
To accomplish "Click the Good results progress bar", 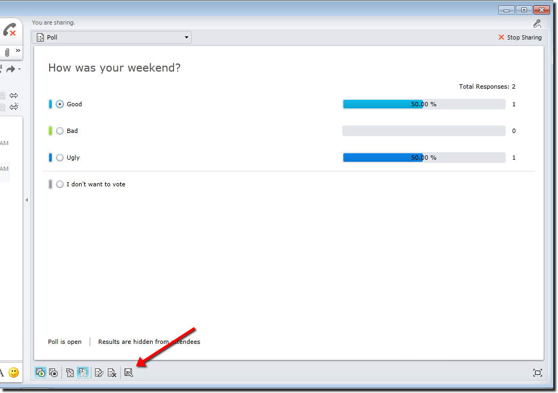I will (423, 104).
